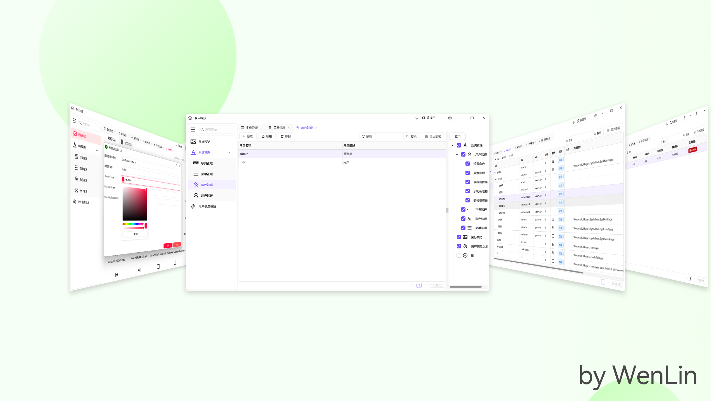Click the 应用 button in permission panel
Viewport: 711px width, 401px height.
pos(457,136)
